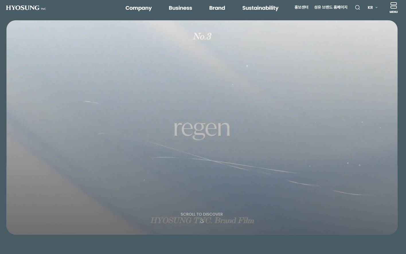406x254 pixels.
Task: Open the Company menu
Action: 138,8
